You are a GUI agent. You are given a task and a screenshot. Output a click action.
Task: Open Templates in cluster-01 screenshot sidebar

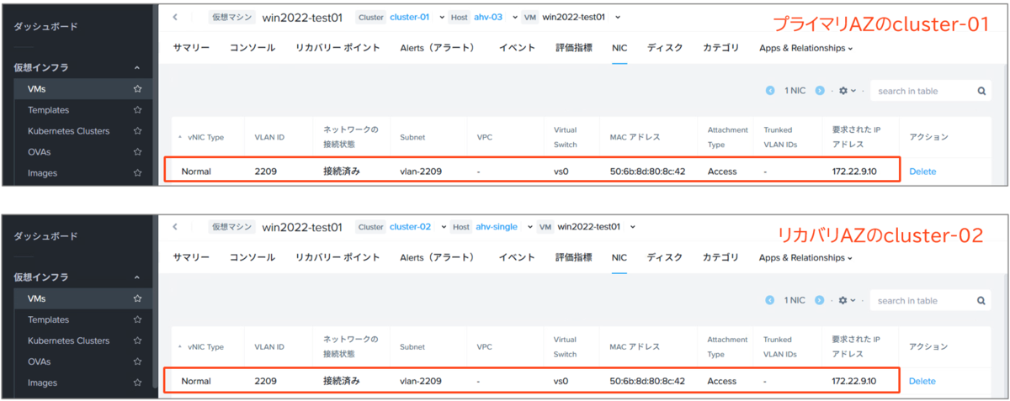49,109
